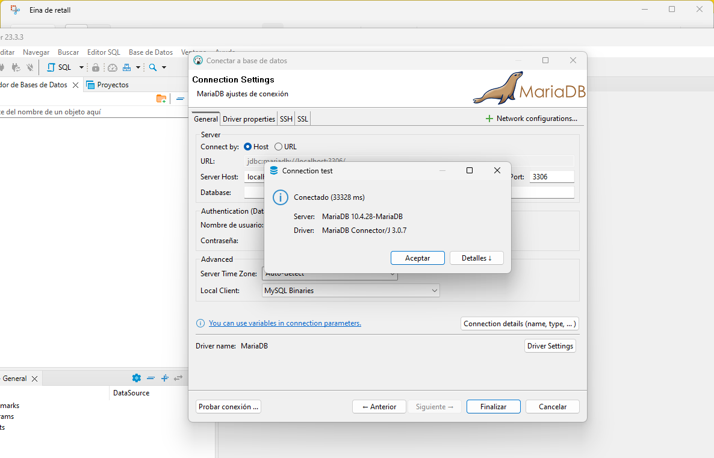
Task: Expand the SQL button dropdown arrow
Action: coord(81,67)
